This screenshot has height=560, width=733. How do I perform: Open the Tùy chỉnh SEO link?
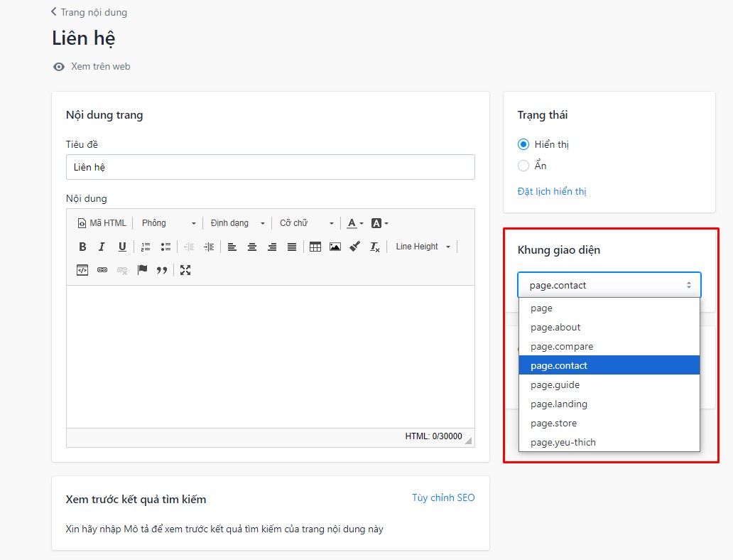click(x=443, y=497)
